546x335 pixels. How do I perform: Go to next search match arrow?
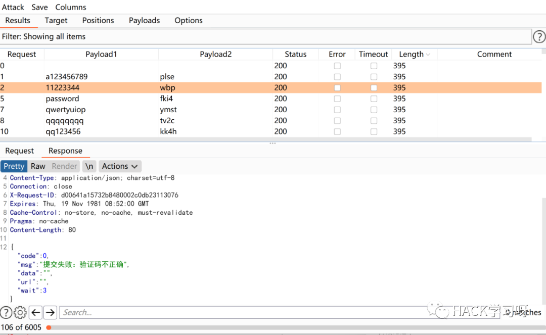click(50, 312)
